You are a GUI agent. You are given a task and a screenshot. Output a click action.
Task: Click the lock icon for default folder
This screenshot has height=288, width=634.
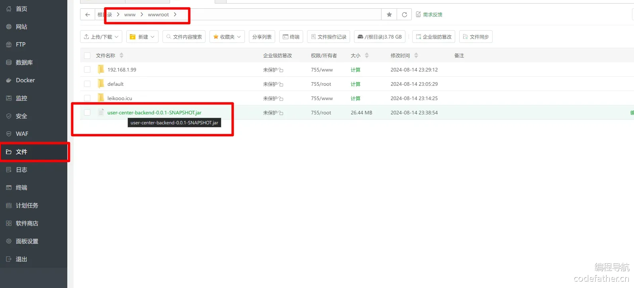tap(281, 84)
